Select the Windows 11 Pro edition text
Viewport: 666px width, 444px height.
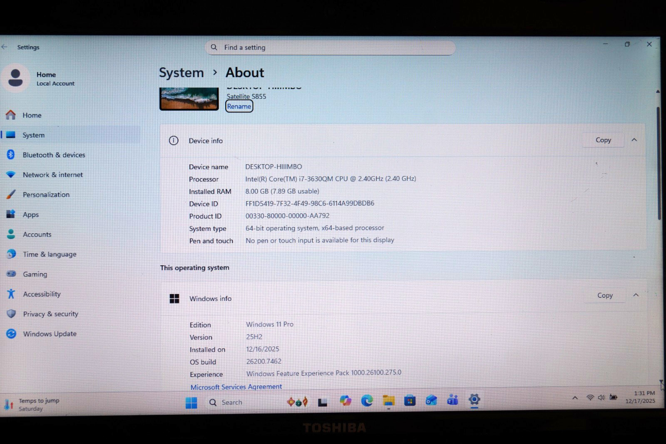270,324
